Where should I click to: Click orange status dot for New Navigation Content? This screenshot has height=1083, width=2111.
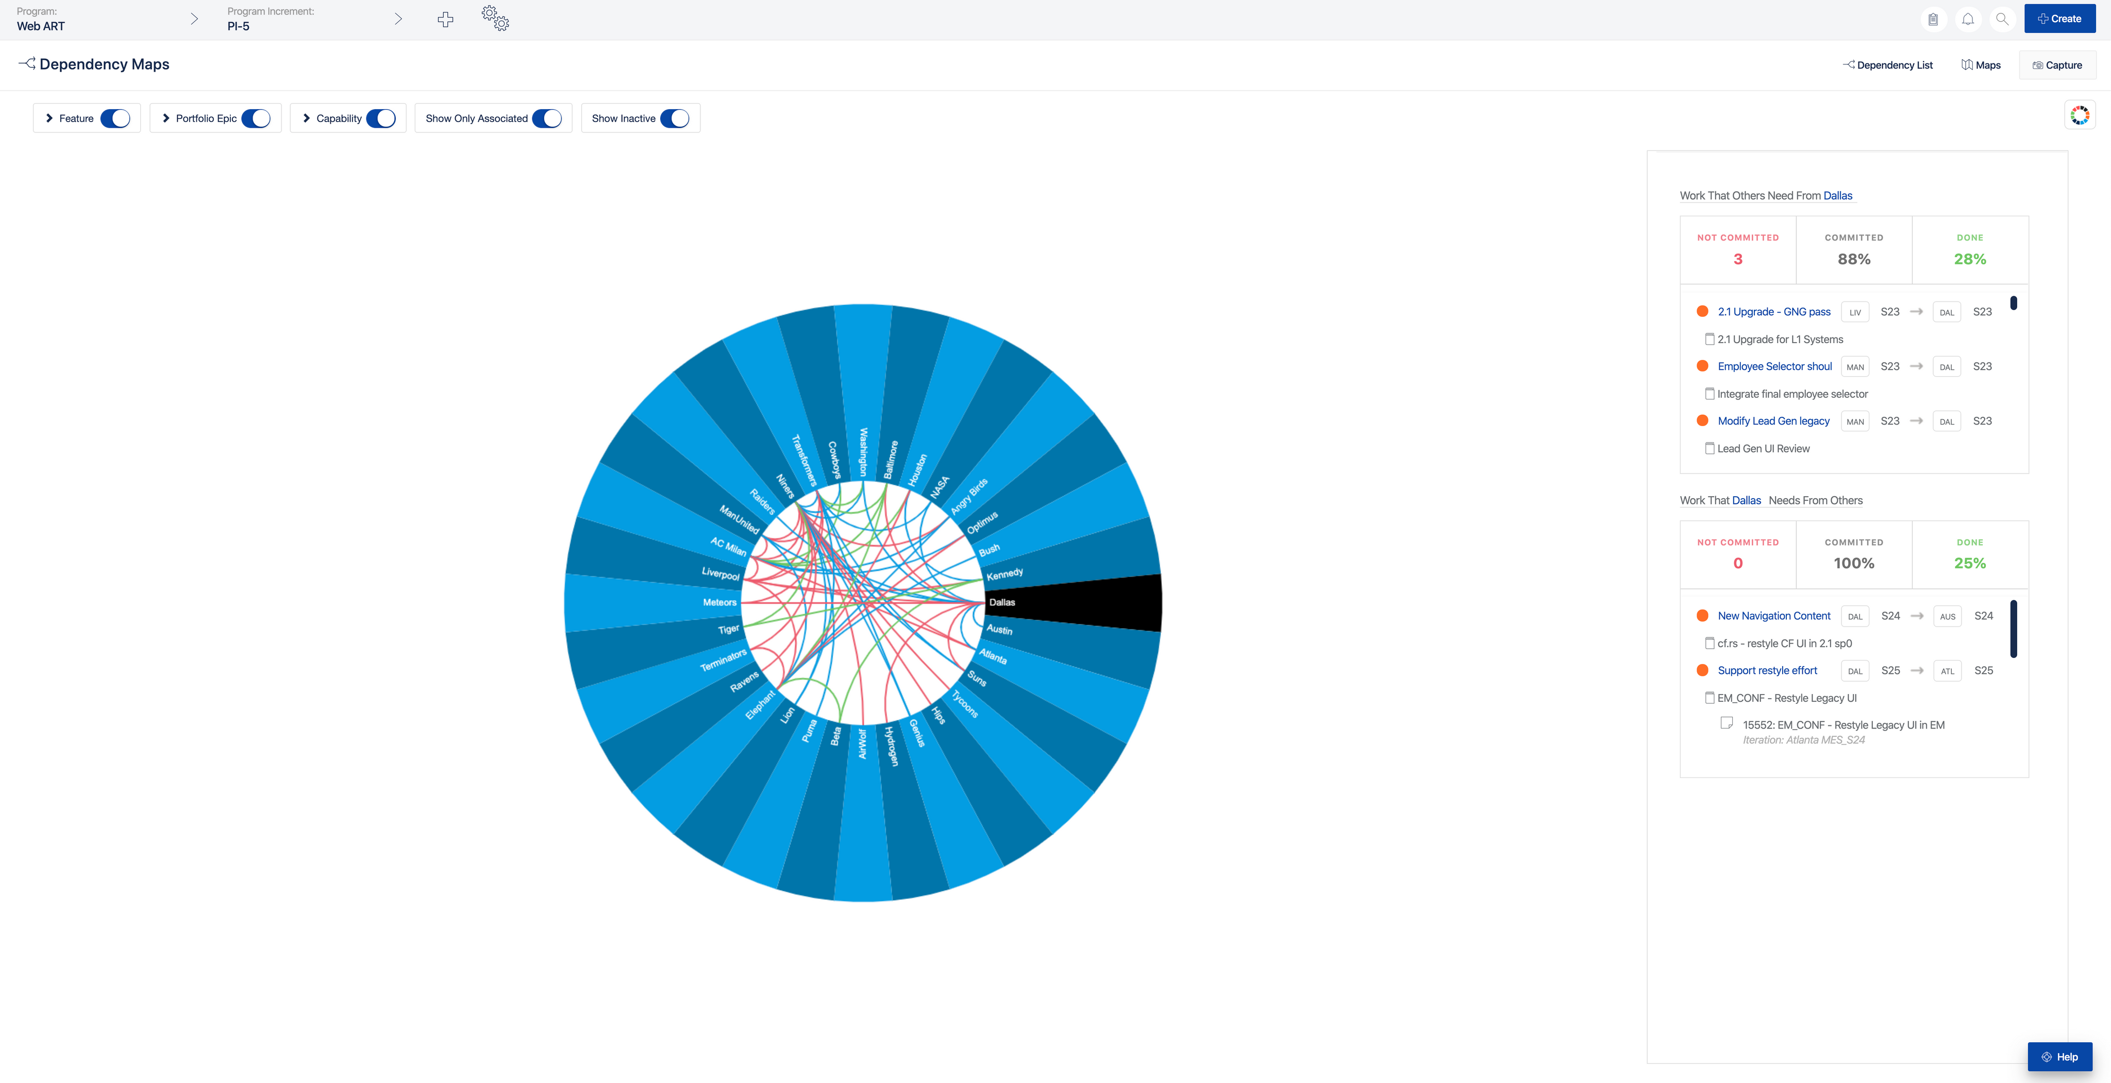click(1702, 615)
